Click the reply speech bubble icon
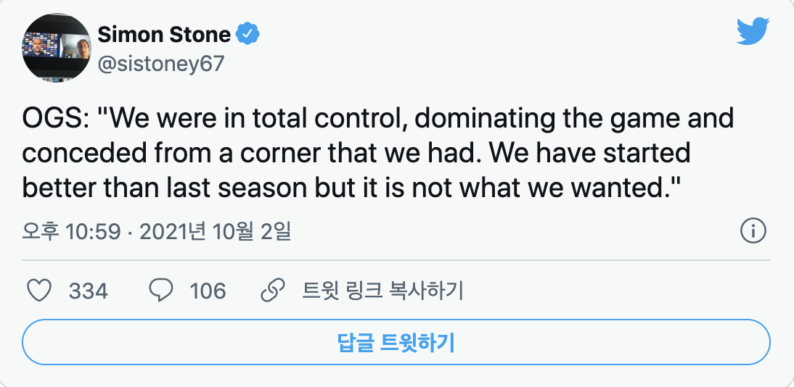Image resolution: width=794 pixels, height=387 pixels. click(160, 291)
